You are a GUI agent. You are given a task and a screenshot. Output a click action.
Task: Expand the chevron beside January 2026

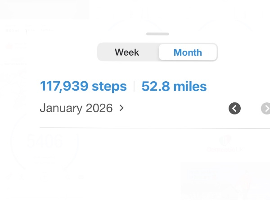point(121,108)
